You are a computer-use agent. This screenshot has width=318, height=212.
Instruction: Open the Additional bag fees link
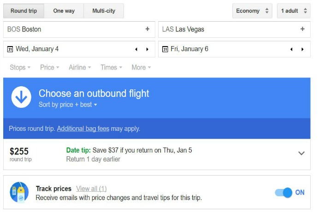pyautogui.click(x=83, y=129)
